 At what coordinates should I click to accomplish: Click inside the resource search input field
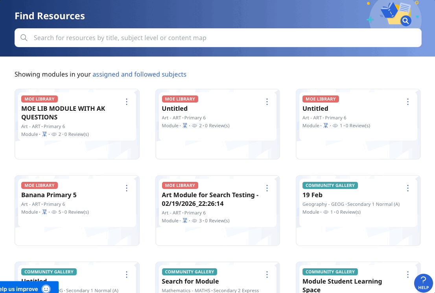click(x=157, y=38)
